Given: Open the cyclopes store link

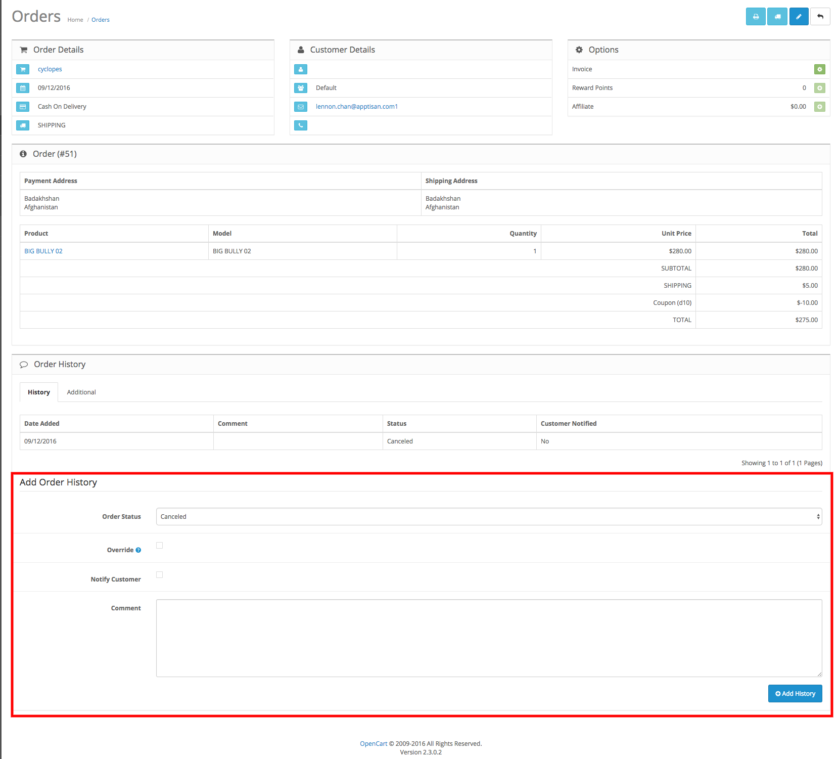Looking at the screenshot, I should (50, 69).
